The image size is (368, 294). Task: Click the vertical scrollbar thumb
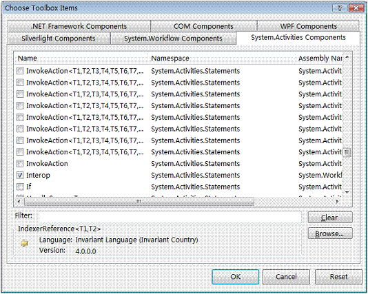click(x=347, y=152)
